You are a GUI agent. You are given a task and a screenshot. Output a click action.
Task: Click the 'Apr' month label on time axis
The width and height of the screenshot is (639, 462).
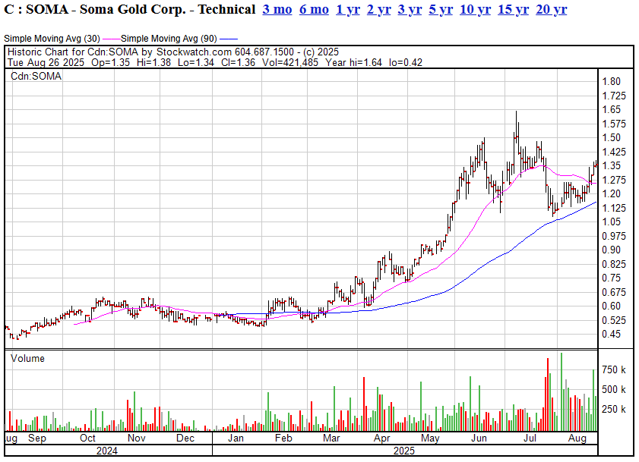(x=382, y=438)
